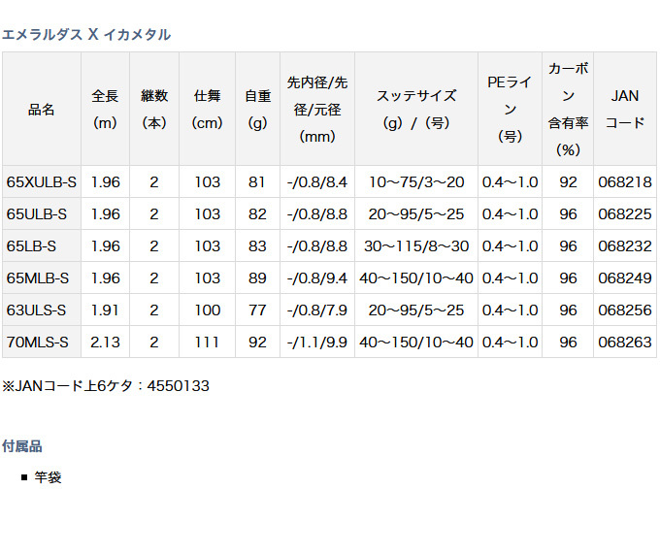This screenshot has width=660, height=555.
Task: Click PE line 0.4~1.0 in 65XULB-S row
Action: [x=510, y=182]
